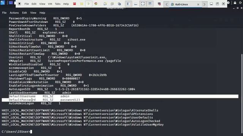Enter full screen mode icon
Screen dimensions: 243x136
[x=143, y=4]
